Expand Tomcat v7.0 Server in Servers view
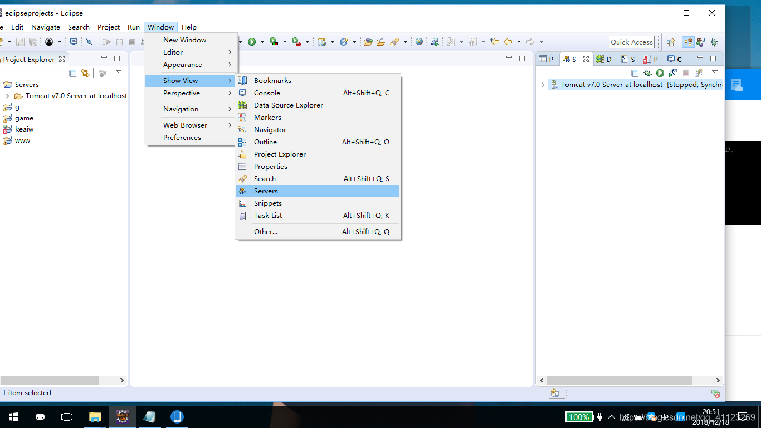 pos(543,85)
